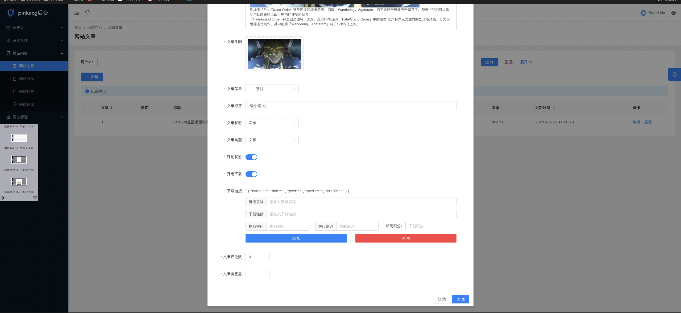Toggle the 开启下载 switch
The height and width of the screenshot is (313, 681).
[251, 174]
